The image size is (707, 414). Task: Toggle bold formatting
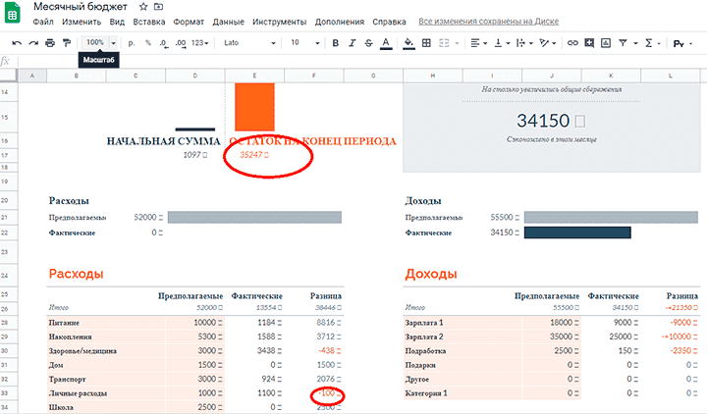[x=335, y=43]
